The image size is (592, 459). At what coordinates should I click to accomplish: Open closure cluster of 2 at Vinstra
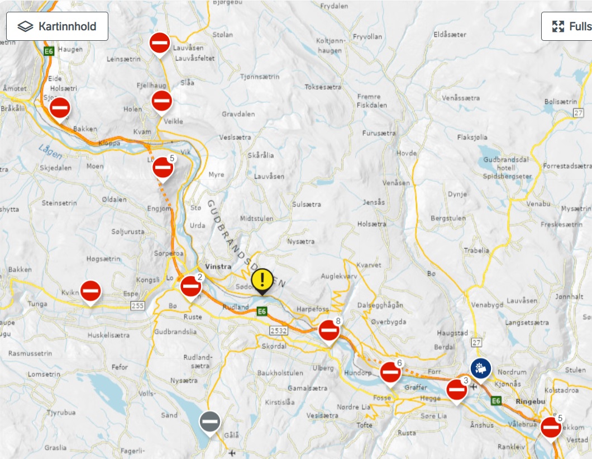(x=190, y=288)
